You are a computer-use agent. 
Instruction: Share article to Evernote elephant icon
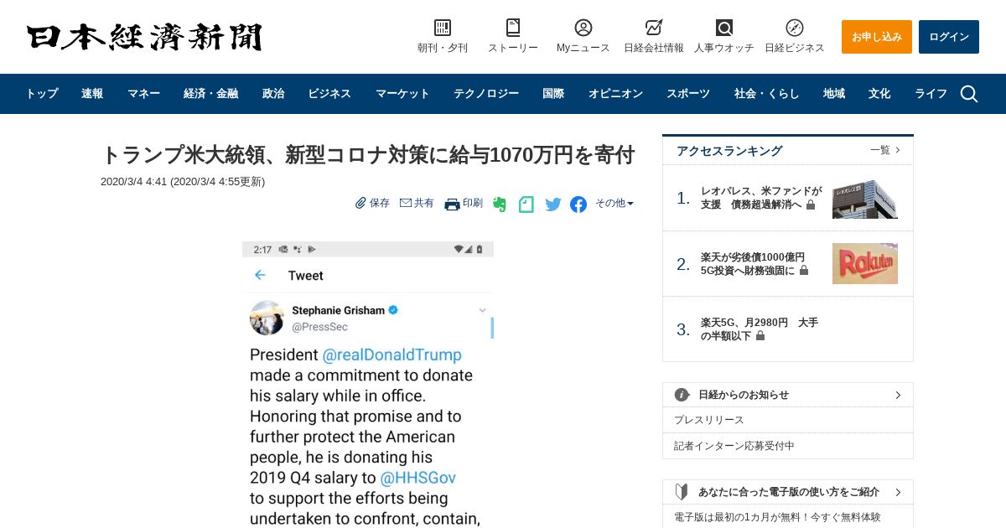point(500,204)
